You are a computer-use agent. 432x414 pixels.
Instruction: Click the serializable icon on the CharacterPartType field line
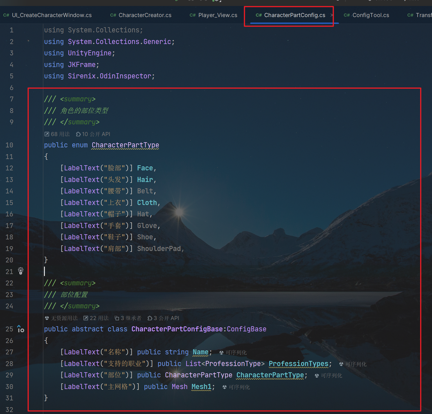click(x=317, y=376)
